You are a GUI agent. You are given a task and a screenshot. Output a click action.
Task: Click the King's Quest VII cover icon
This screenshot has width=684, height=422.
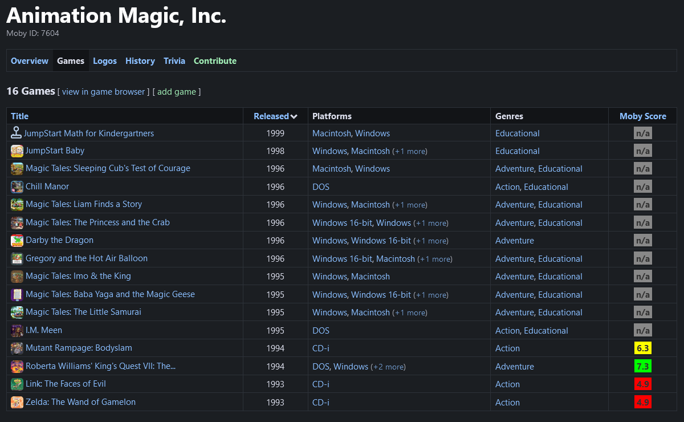point(17,366)
